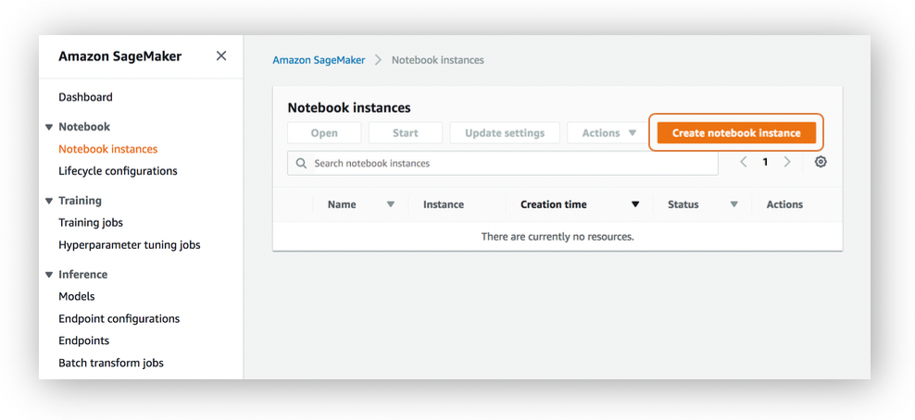Sort table by Creation time arrow
Viewport: 915px width, 420px height.
click(x=635, y=204)
